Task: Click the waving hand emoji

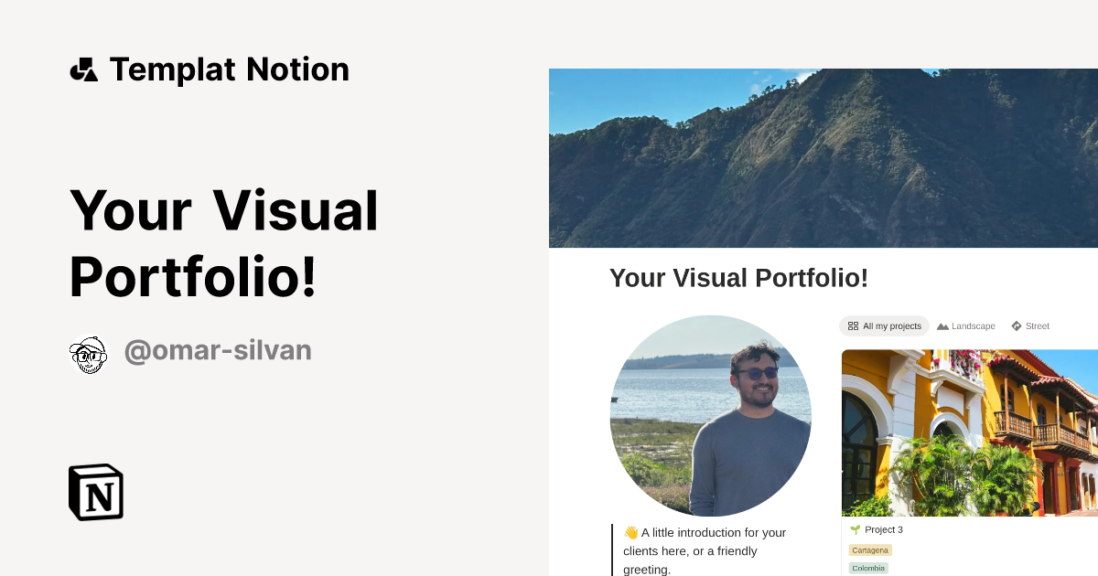Action: point(630,533)
